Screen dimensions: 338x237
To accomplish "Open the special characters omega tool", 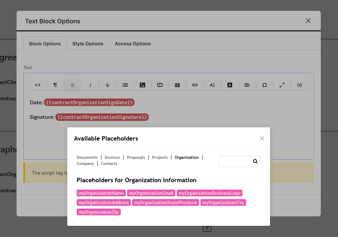I will pos(265,85).
